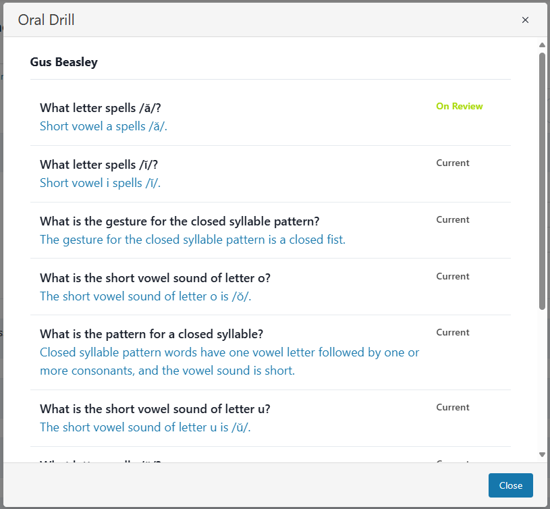This screenshot has width=550, height=509.
Task: Click the Gus Beasley student name
Action: tap(64, 62)
